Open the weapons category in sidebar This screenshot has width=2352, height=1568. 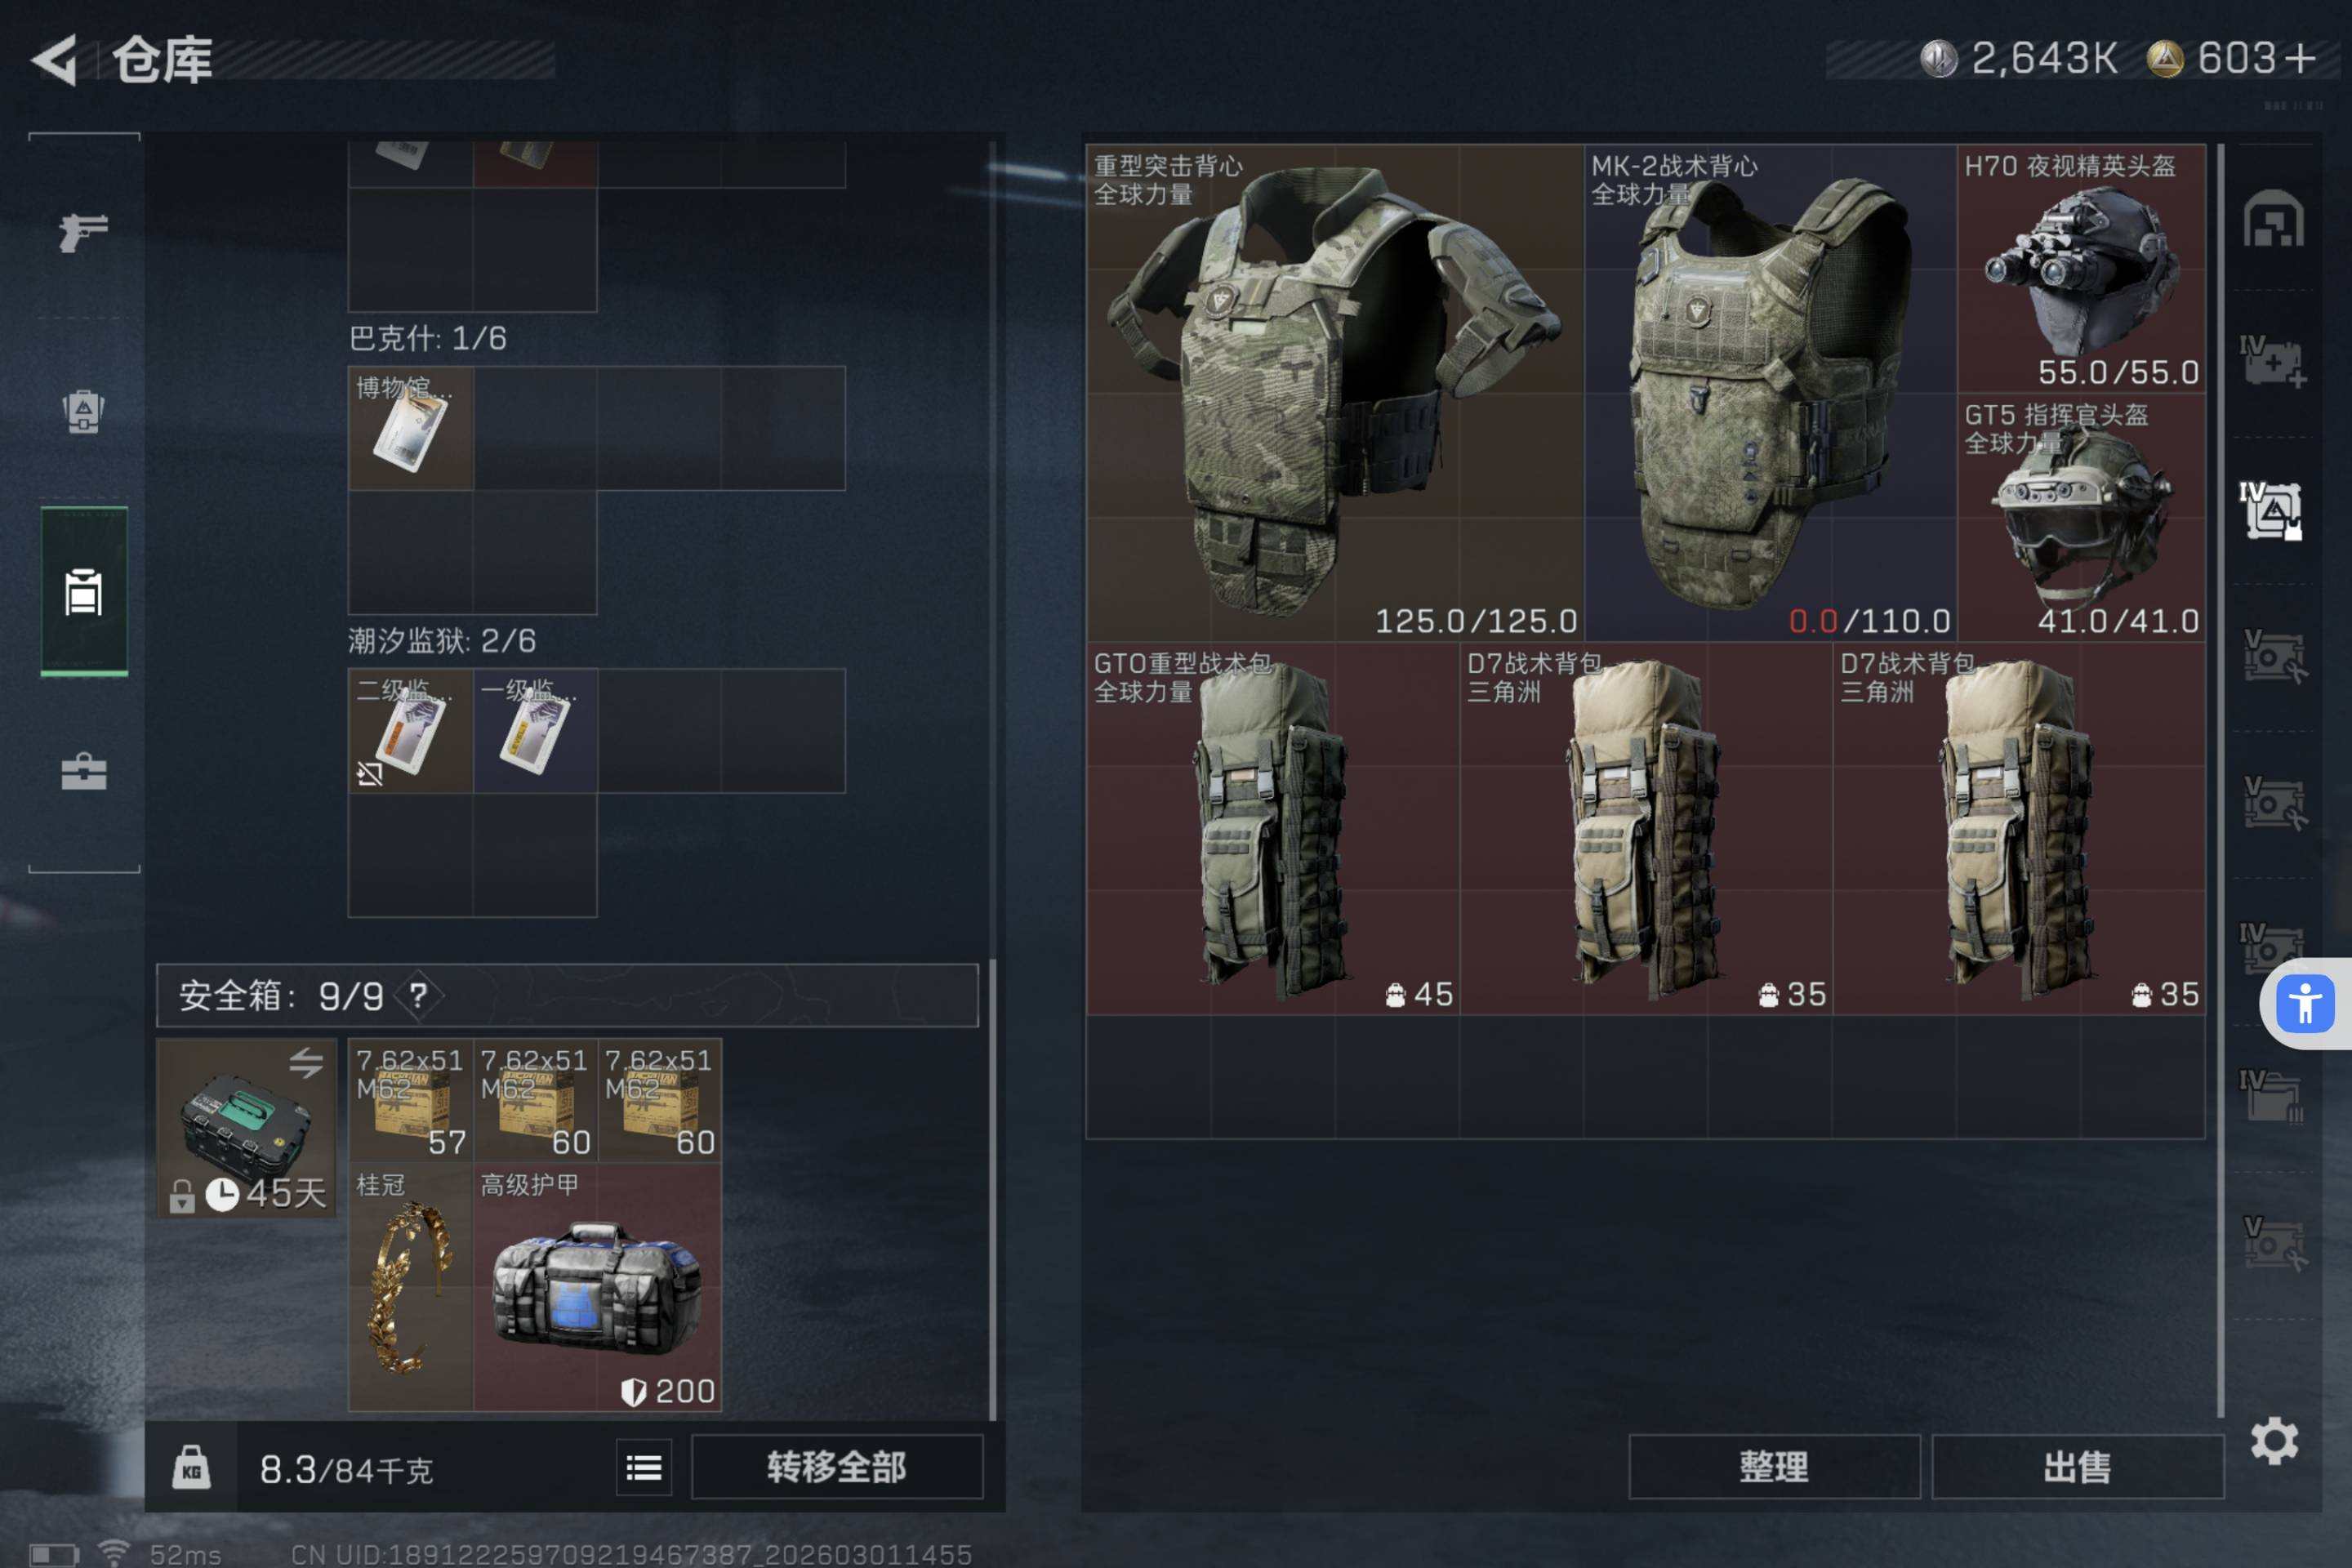pyautogui.click(x=84, y=232)
